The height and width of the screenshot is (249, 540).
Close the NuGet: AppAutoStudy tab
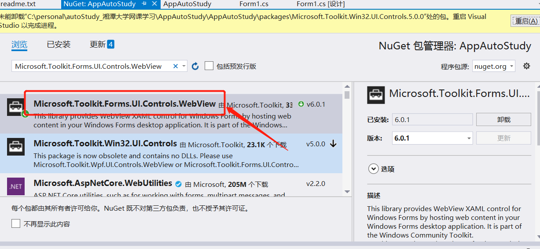(x=154, y=4)
